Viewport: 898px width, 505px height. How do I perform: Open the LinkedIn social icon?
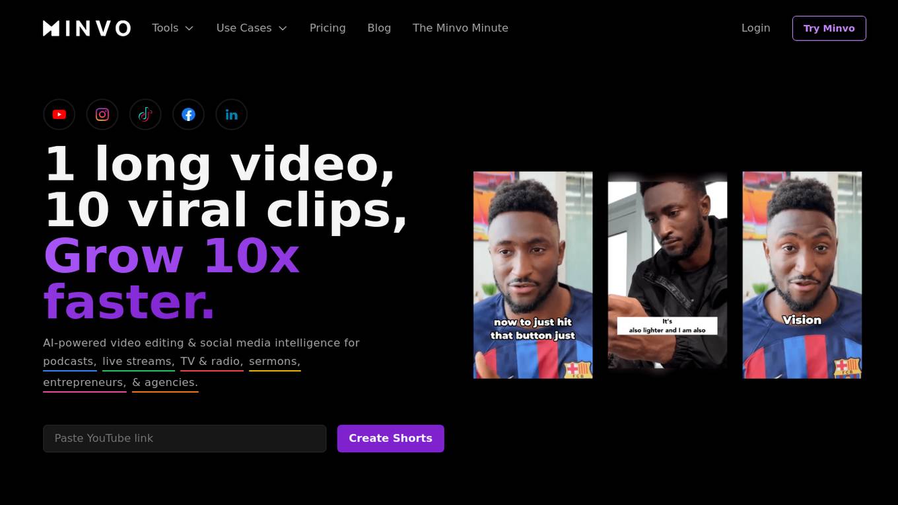click(x=231, y=114)
